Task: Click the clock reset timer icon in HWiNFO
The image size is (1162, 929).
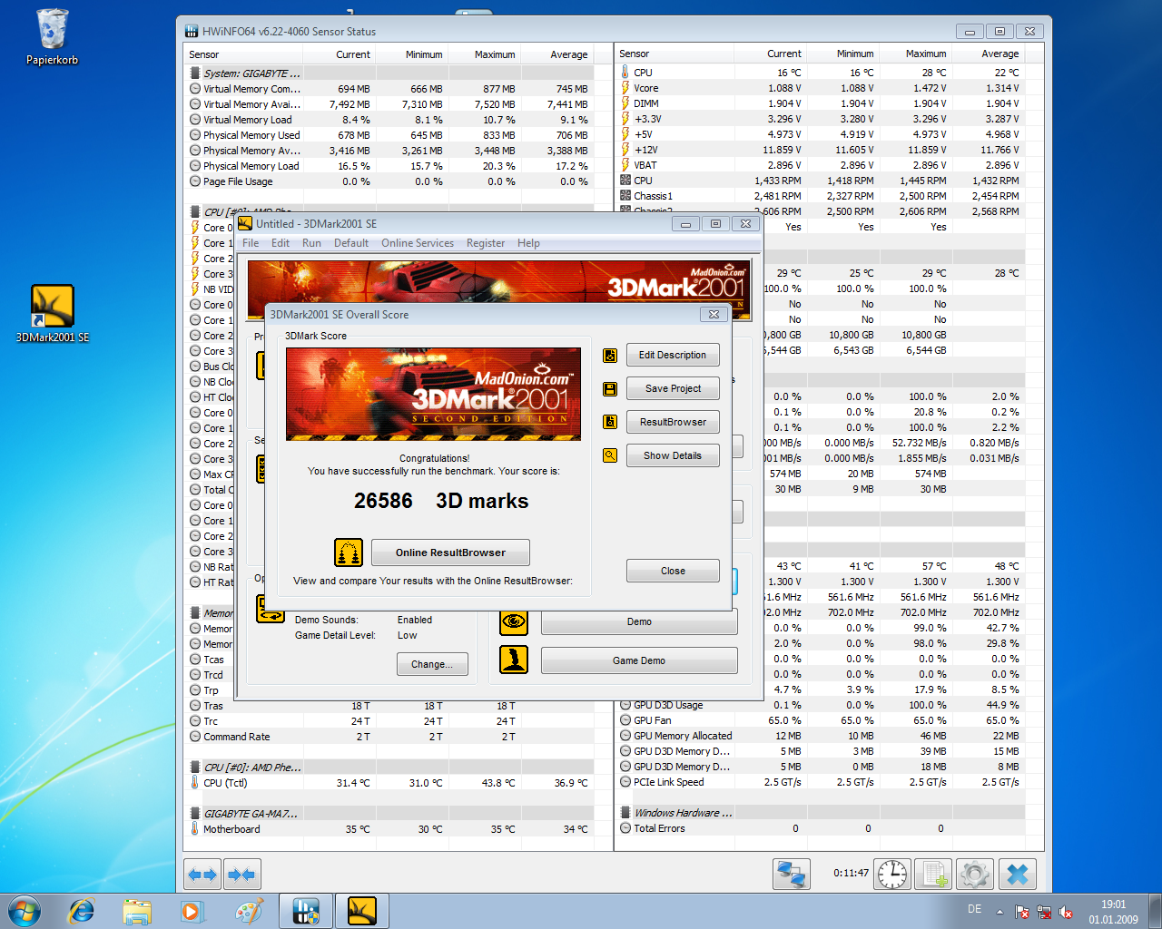Action: coord(892,875)
